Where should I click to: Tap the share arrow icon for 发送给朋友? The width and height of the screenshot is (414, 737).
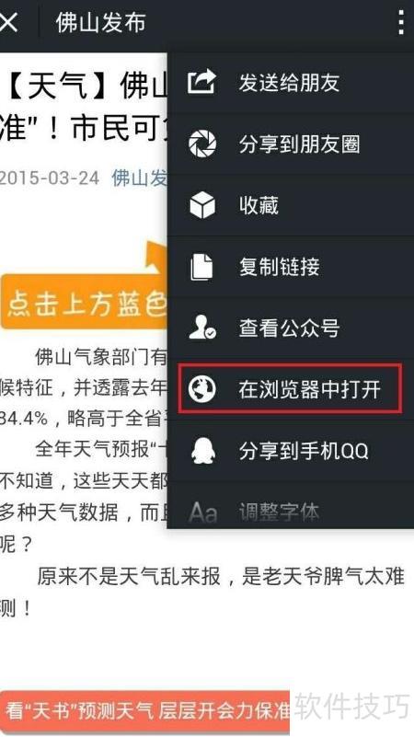tap(202, 82)
